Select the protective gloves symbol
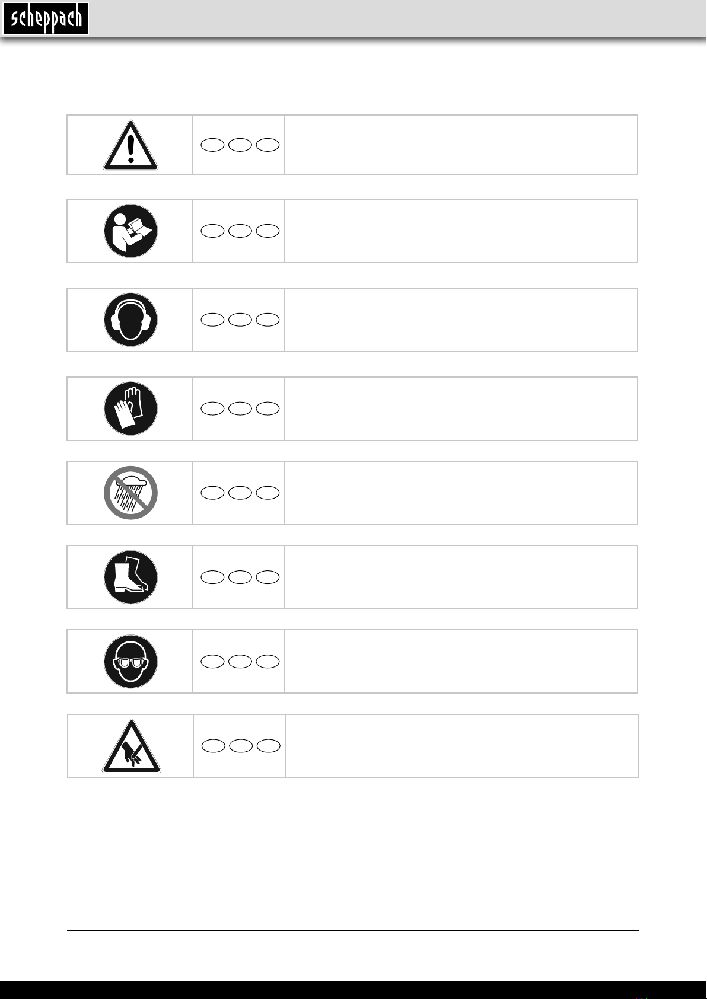 pos(130,408)
